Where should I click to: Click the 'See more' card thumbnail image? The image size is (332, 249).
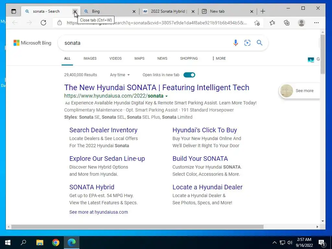[x=287, y=91]
